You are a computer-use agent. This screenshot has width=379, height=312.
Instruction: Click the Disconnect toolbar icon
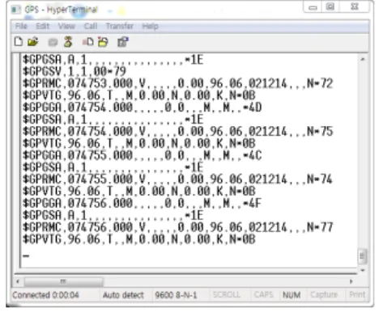tap(68, 42)
